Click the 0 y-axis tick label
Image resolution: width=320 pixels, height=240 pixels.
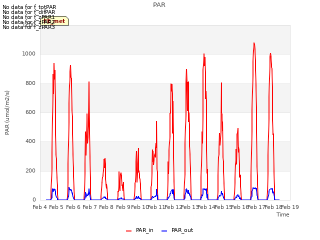[34, 200]
